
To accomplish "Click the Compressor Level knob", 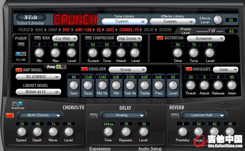I will point(135,53).
